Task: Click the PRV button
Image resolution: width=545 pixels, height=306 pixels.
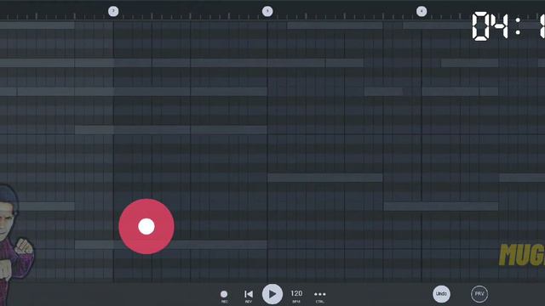Action: pyautogui.click(x=479, y=294)
